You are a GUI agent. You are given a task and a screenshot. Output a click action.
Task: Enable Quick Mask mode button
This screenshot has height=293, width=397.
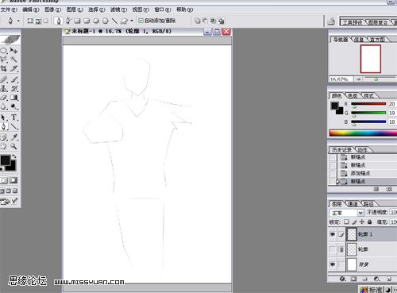[13, 180]
